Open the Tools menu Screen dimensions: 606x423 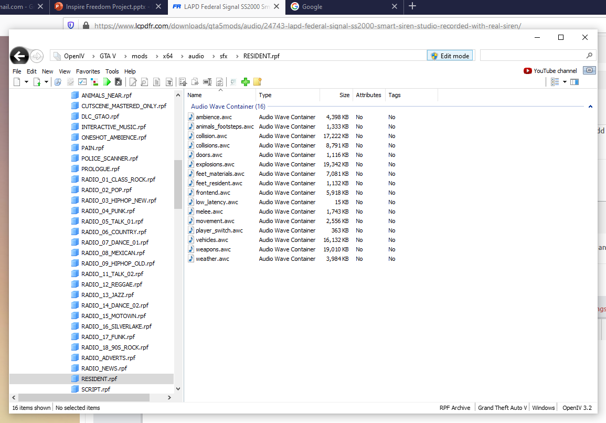(112, 71)
